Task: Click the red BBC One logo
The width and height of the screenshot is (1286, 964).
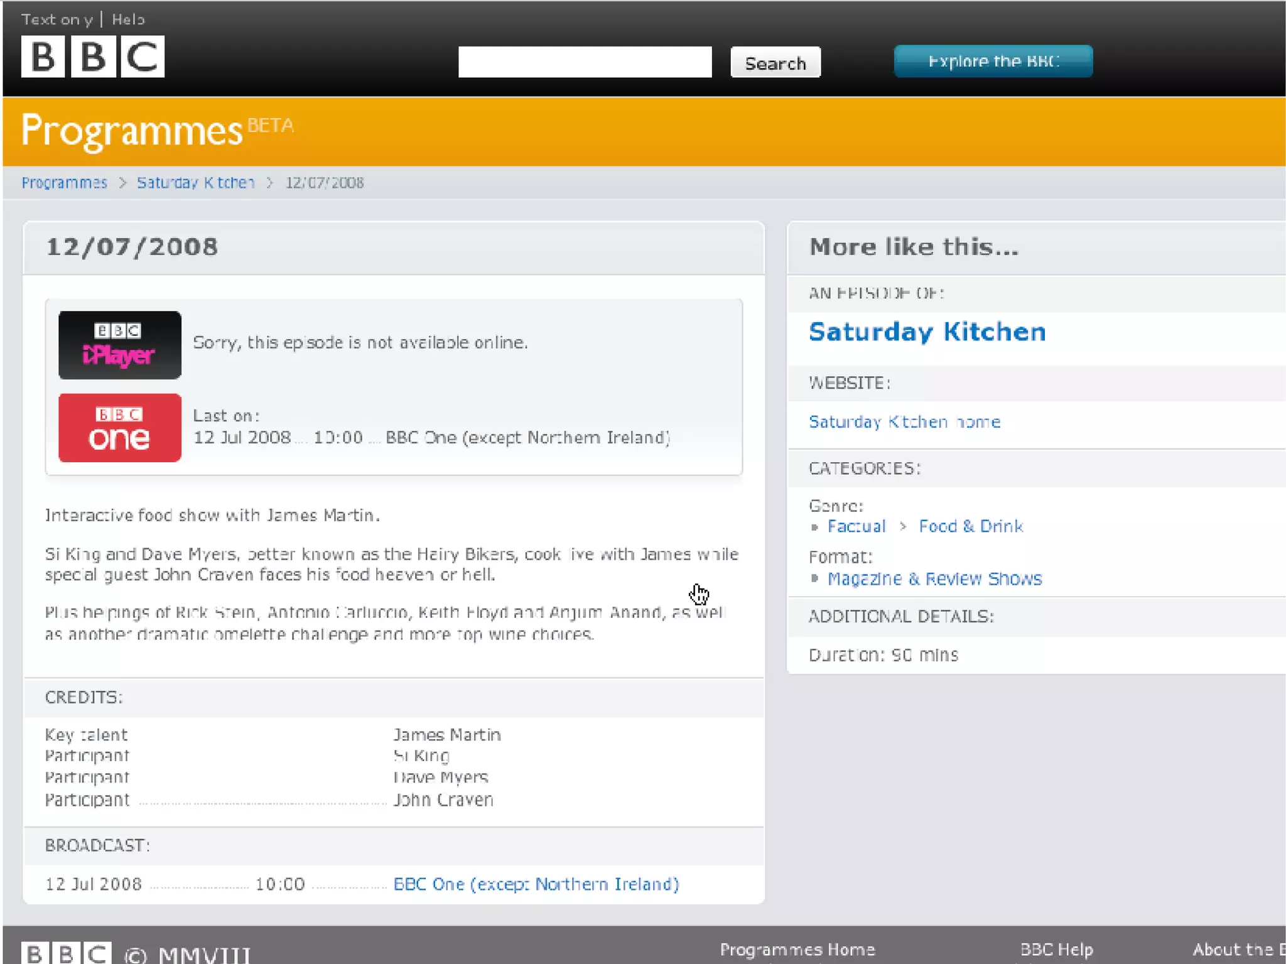Action: [x=120, y=428]
